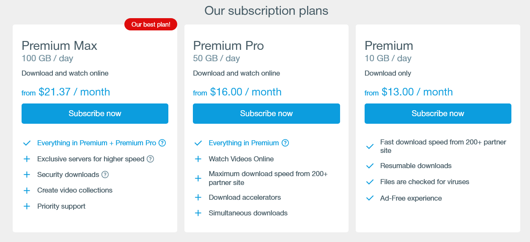Click plus icon beside Priority support
This screenshot has height=242, width=530.
click(x=27, y=207)
